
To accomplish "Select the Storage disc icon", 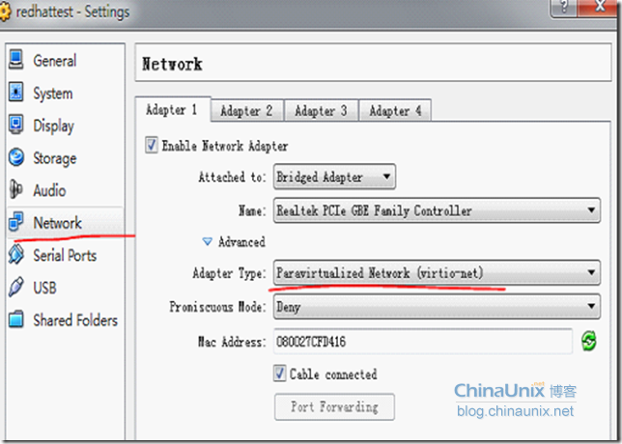I will pyautogui.click(x=16, y=157).
